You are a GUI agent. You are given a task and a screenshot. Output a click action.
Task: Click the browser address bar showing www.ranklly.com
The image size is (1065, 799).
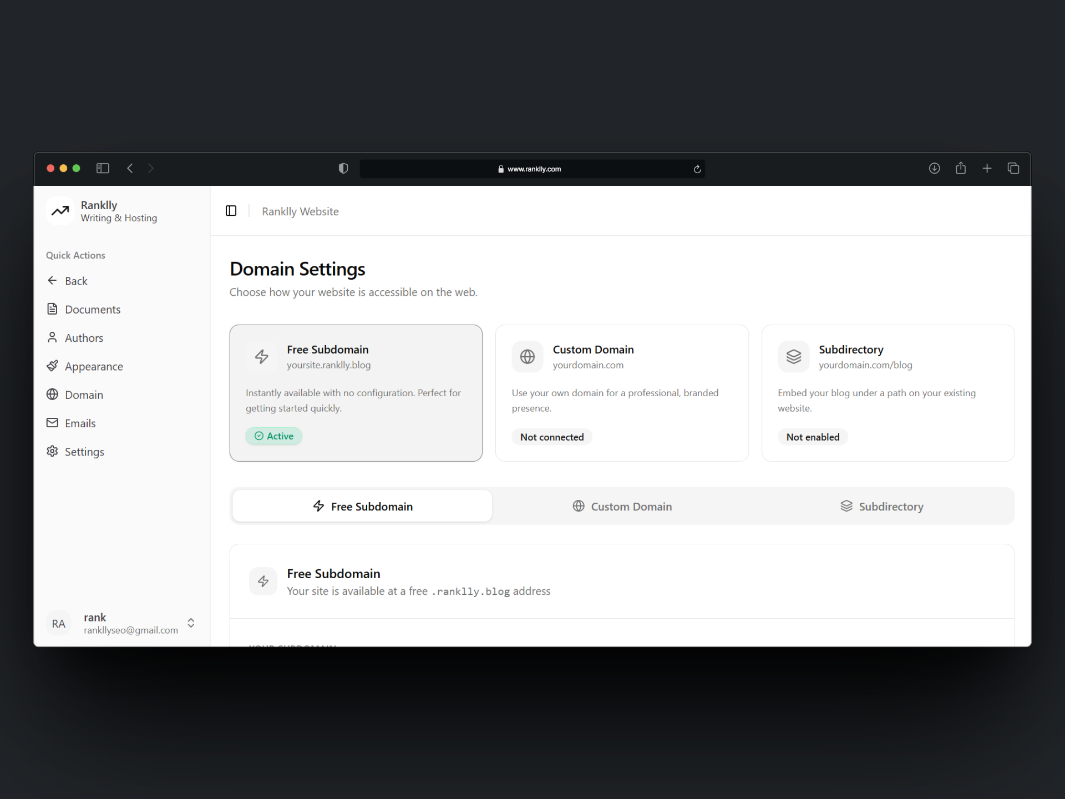click(x=532, y=169)
